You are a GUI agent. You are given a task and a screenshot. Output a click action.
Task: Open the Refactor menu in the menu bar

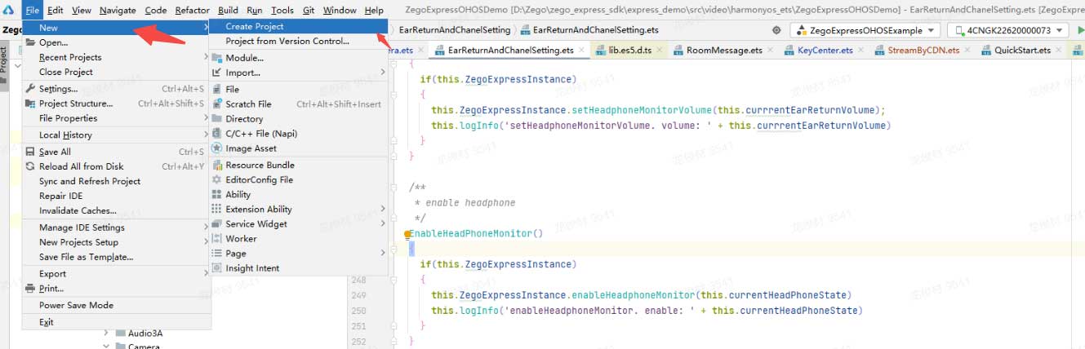point(192,11)
